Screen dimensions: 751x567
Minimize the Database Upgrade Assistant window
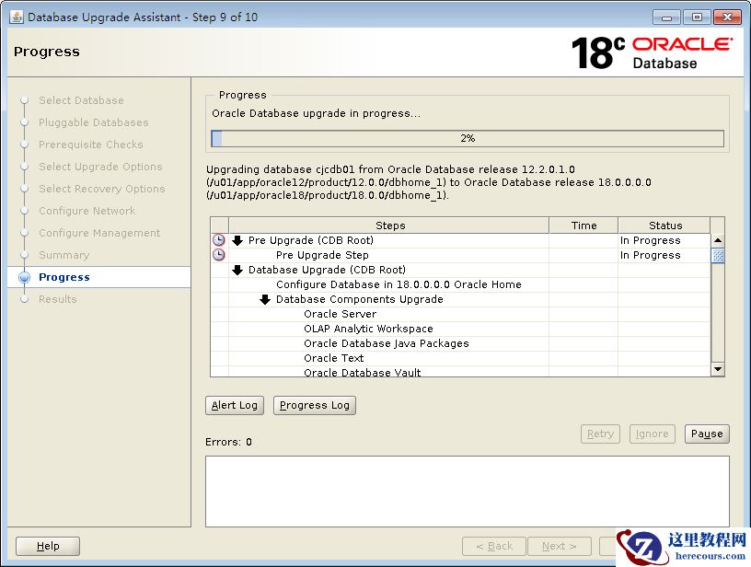666,17
